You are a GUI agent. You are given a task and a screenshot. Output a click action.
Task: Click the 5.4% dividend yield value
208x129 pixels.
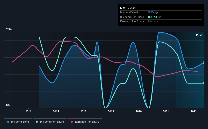click(151, 12)
